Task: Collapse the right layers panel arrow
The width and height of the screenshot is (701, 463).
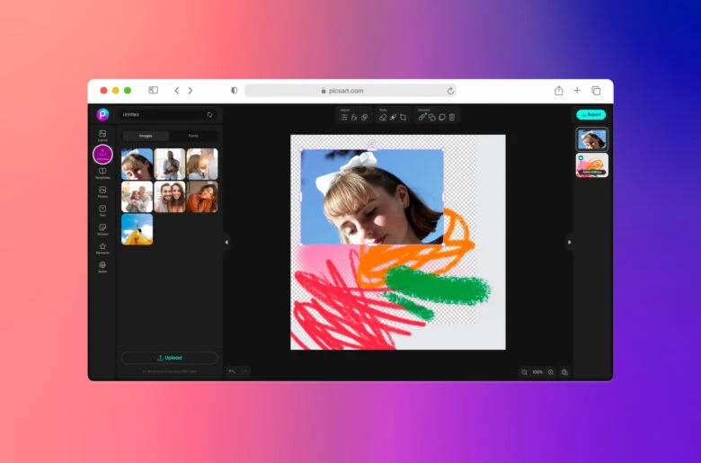Action: (x=569, y=242)
